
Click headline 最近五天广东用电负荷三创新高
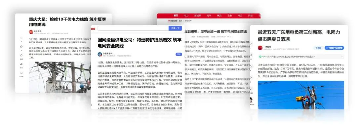point(290,32)
